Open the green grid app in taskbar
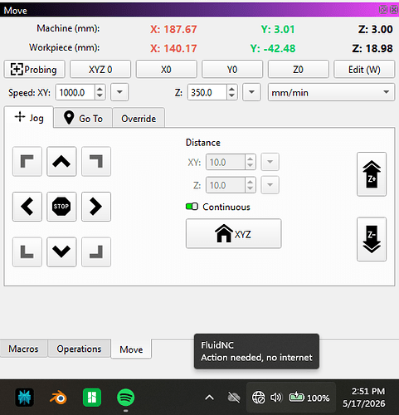 pos(92,398)
